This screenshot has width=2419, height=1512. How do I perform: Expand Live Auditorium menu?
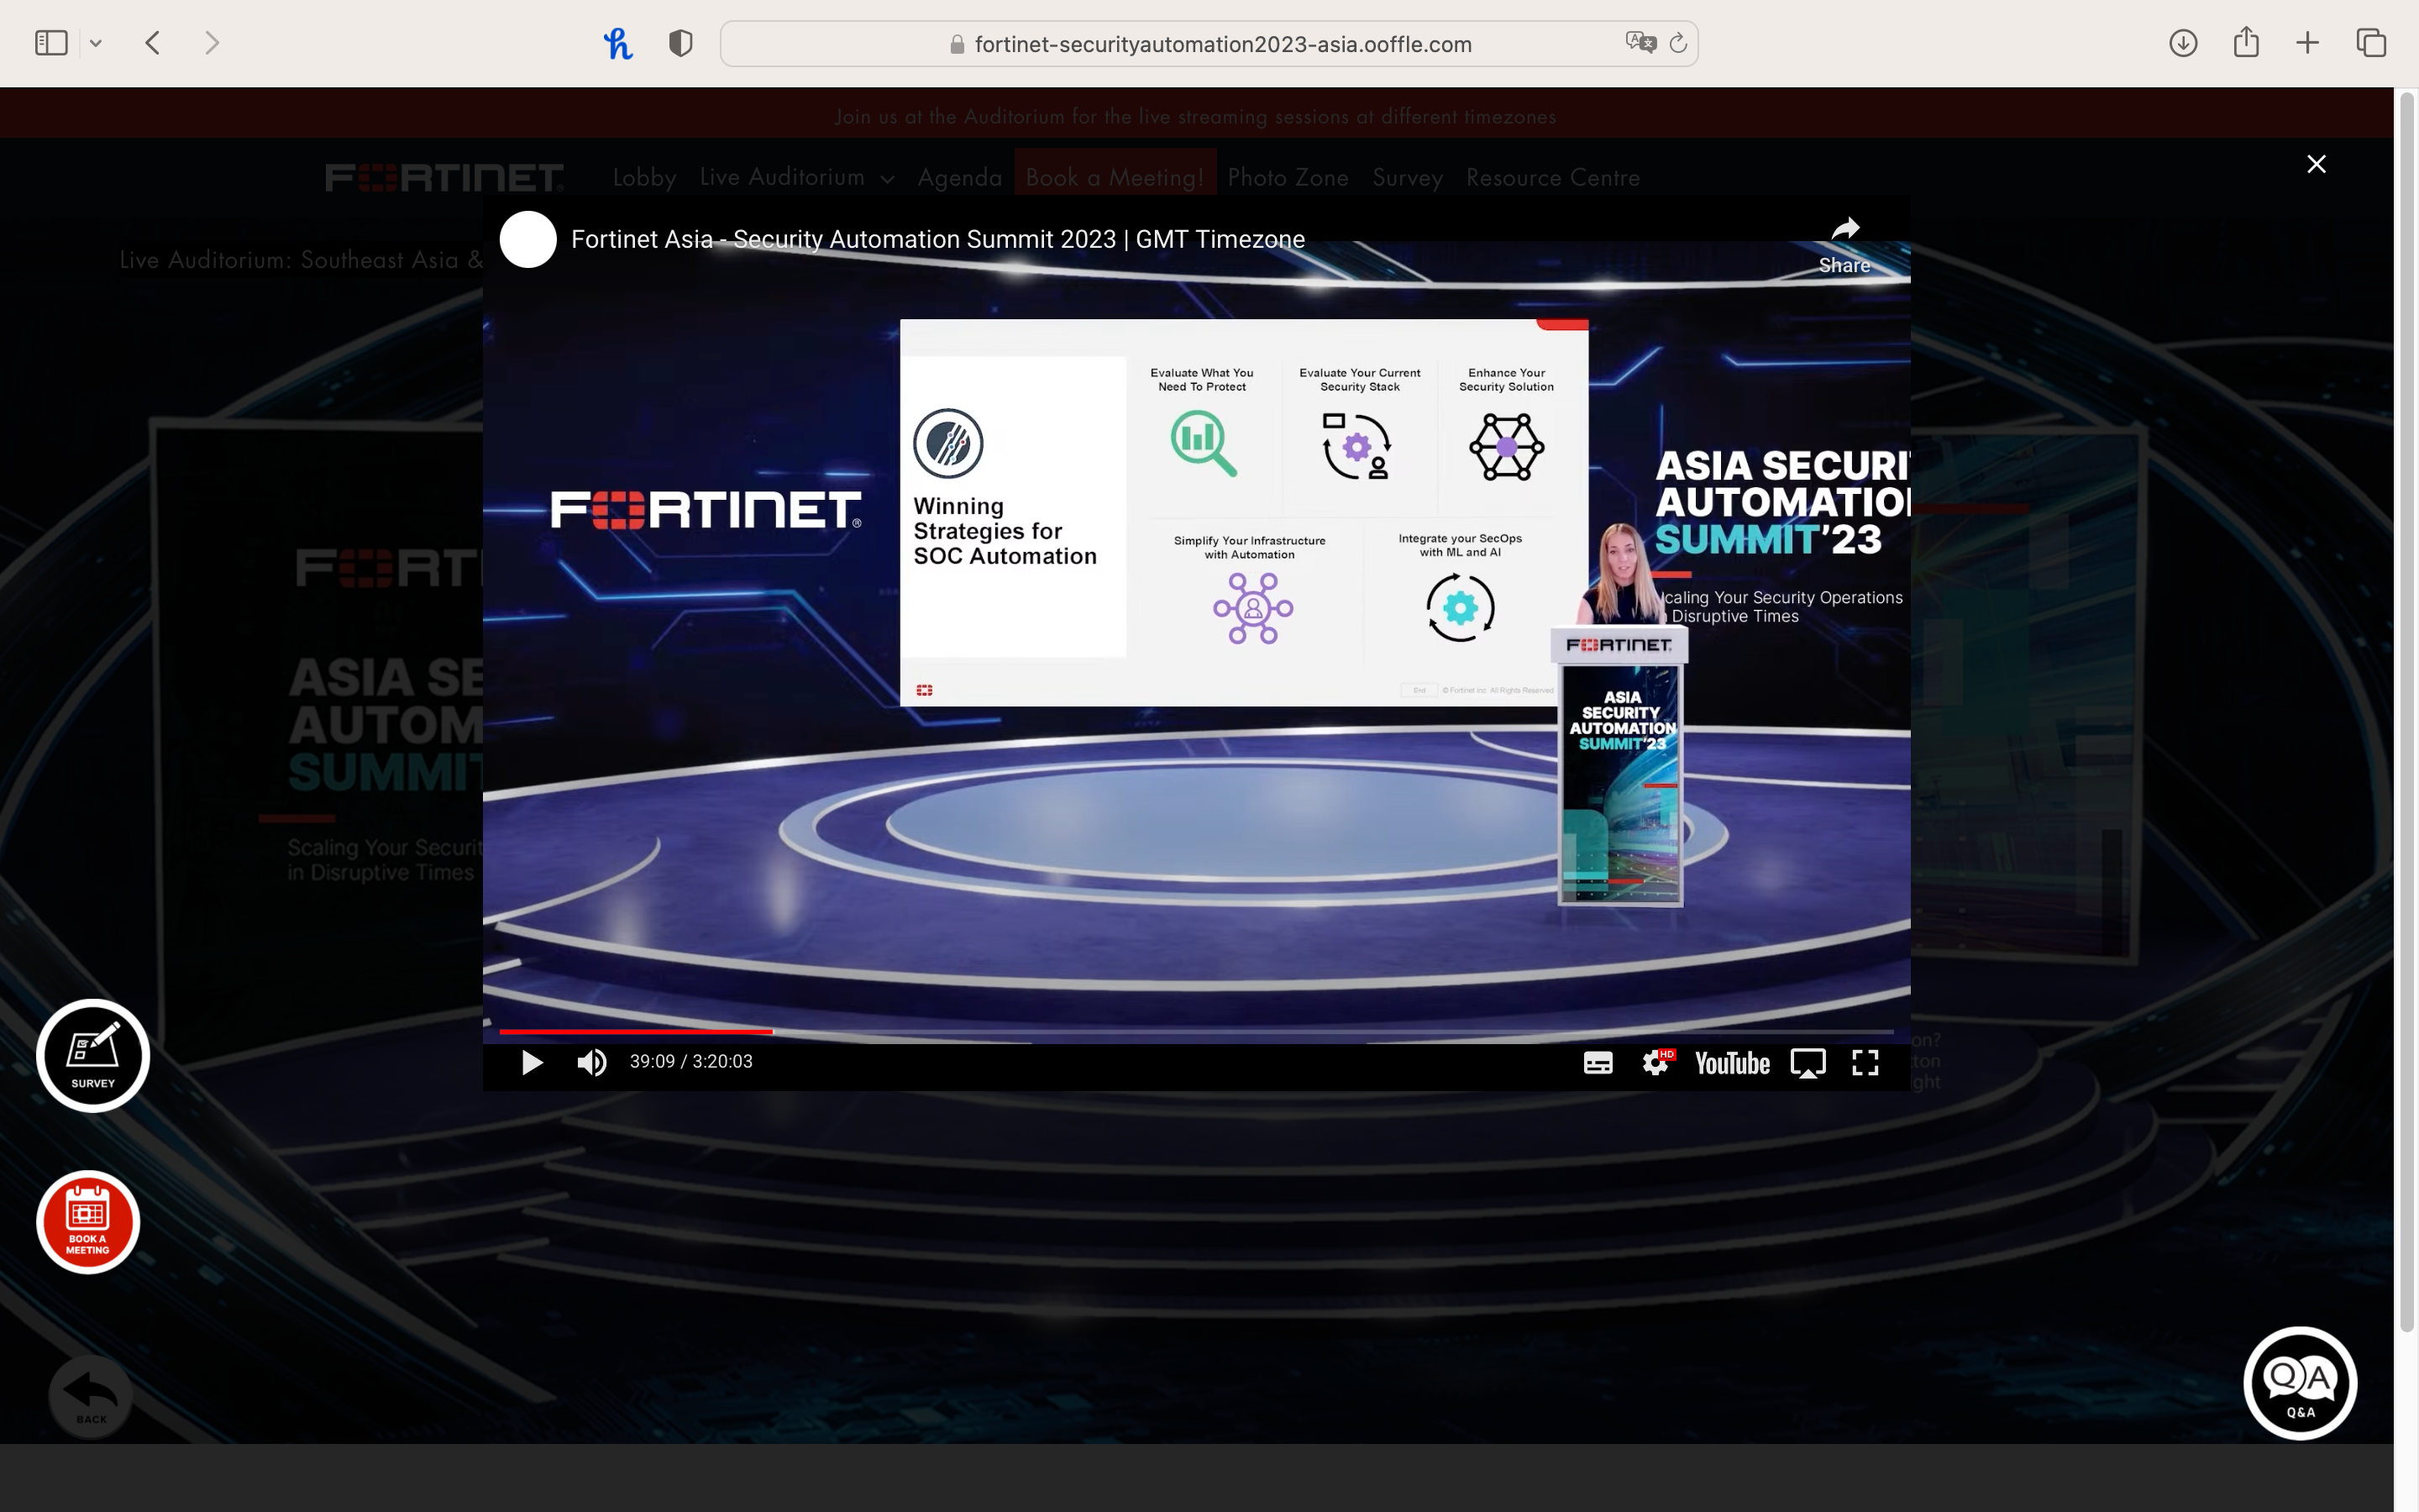pos(796,177)
